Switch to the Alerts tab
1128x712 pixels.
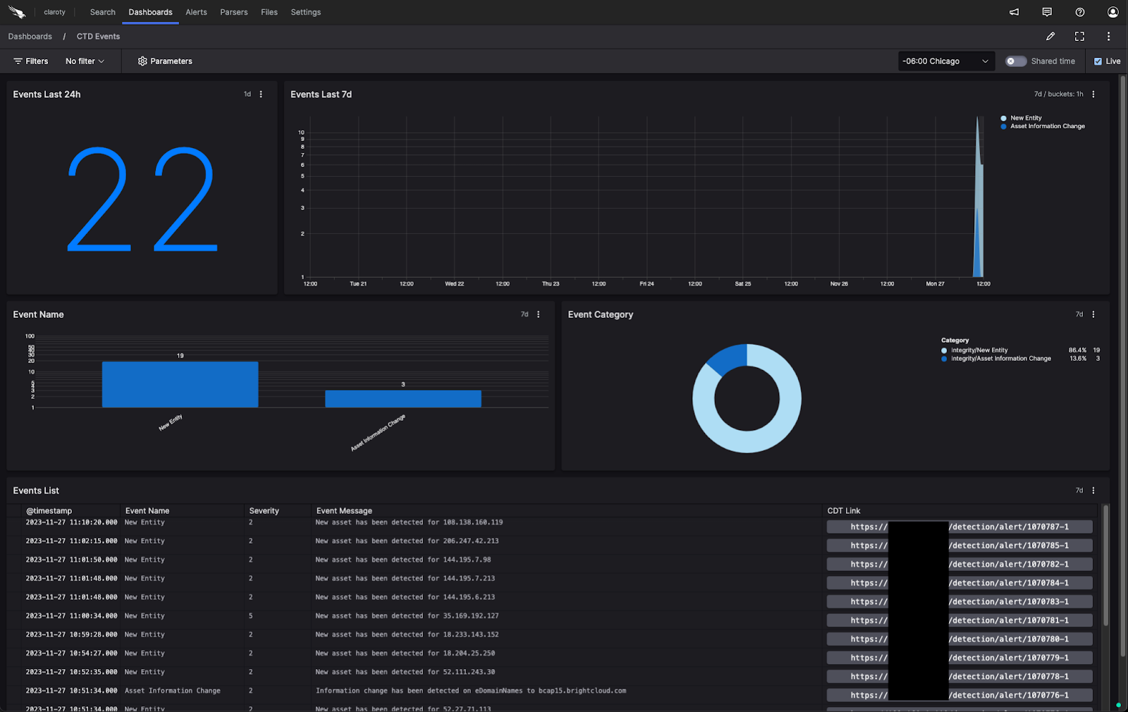coord(196,12)
